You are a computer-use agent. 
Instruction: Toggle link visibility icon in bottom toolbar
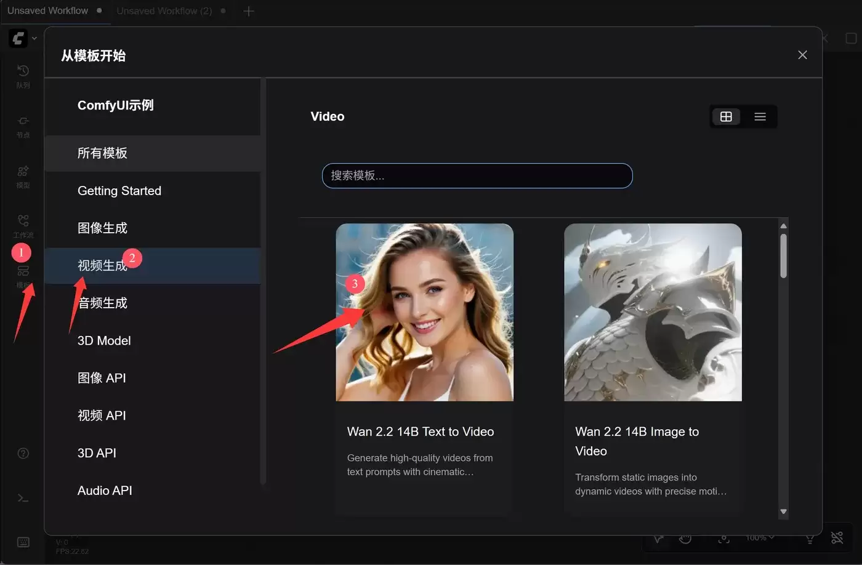pos(837,538)
